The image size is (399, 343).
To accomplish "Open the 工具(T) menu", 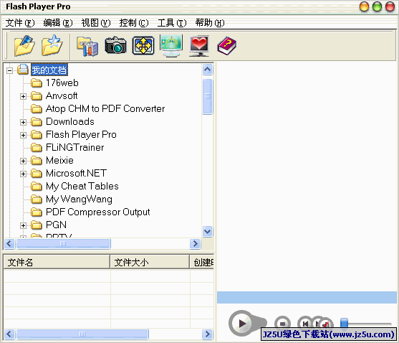I will (x=172, y=23).
